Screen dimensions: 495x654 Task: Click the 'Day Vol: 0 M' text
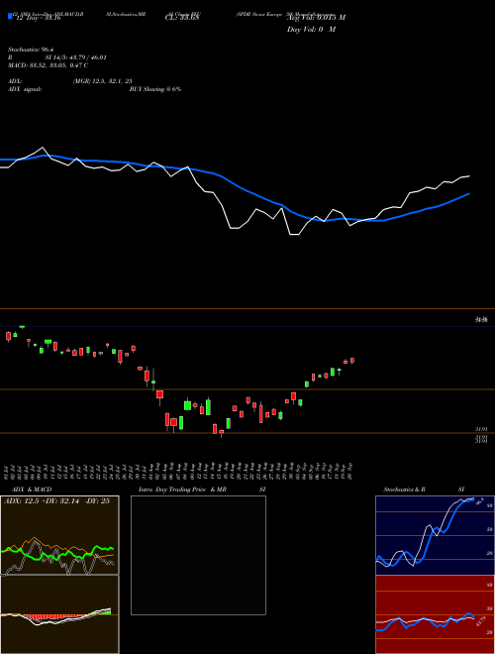pyautogui.click(x=311, y=30)
